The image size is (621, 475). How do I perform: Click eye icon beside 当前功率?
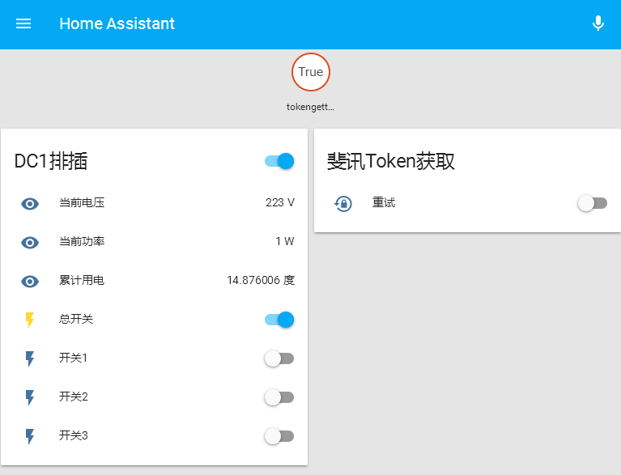pos(30,242)
